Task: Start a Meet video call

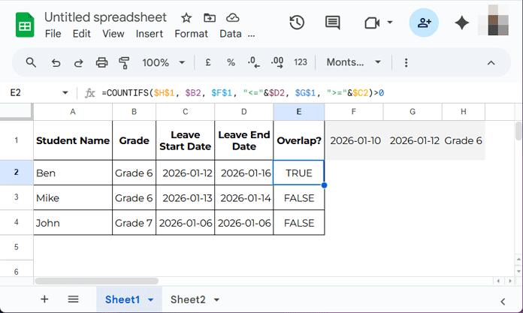Action: click(x=372, y=23)
